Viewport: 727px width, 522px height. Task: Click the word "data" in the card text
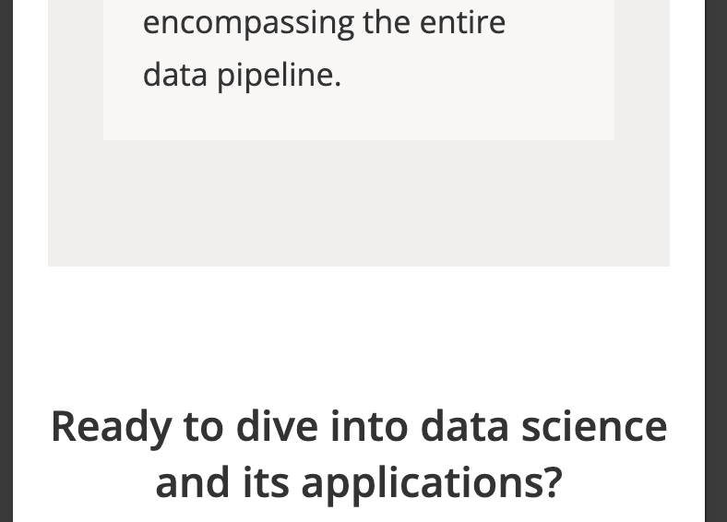[175, 75]
